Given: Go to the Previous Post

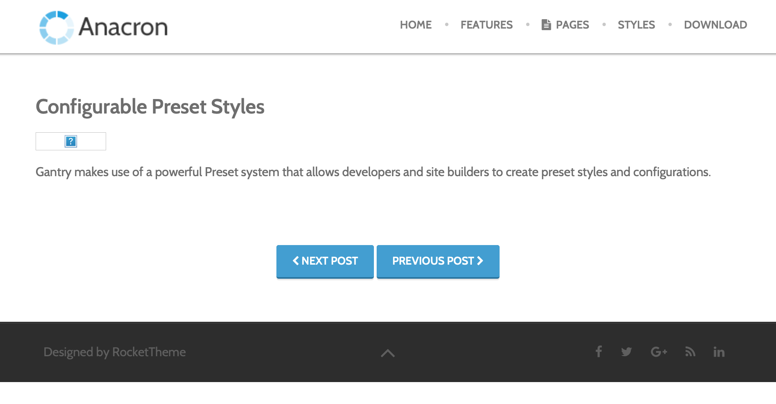Looking at the screenshot, I should pos(438,261).
